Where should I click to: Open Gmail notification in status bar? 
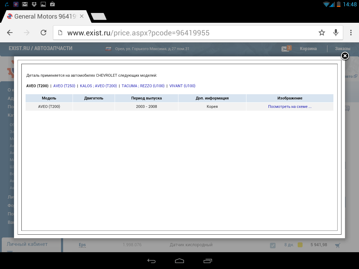coord(25,4)
